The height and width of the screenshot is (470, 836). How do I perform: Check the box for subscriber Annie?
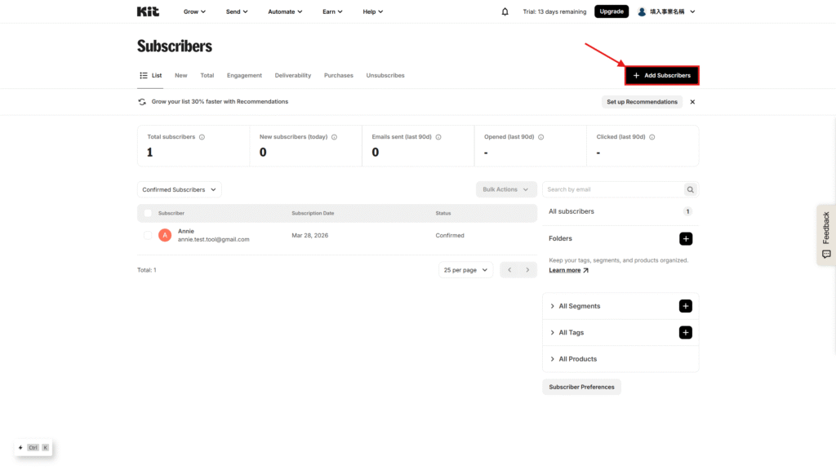click(148, 235)
